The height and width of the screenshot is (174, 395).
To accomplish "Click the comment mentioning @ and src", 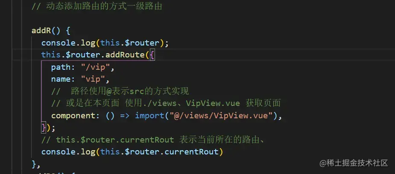I will 120,91.
